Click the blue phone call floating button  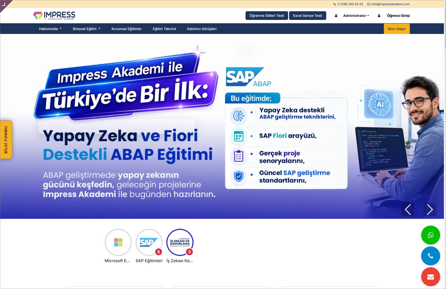[430, 256]
